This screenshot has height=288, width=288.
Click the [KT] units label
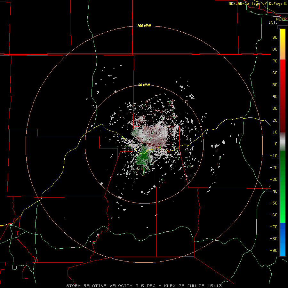coord(273,22)
